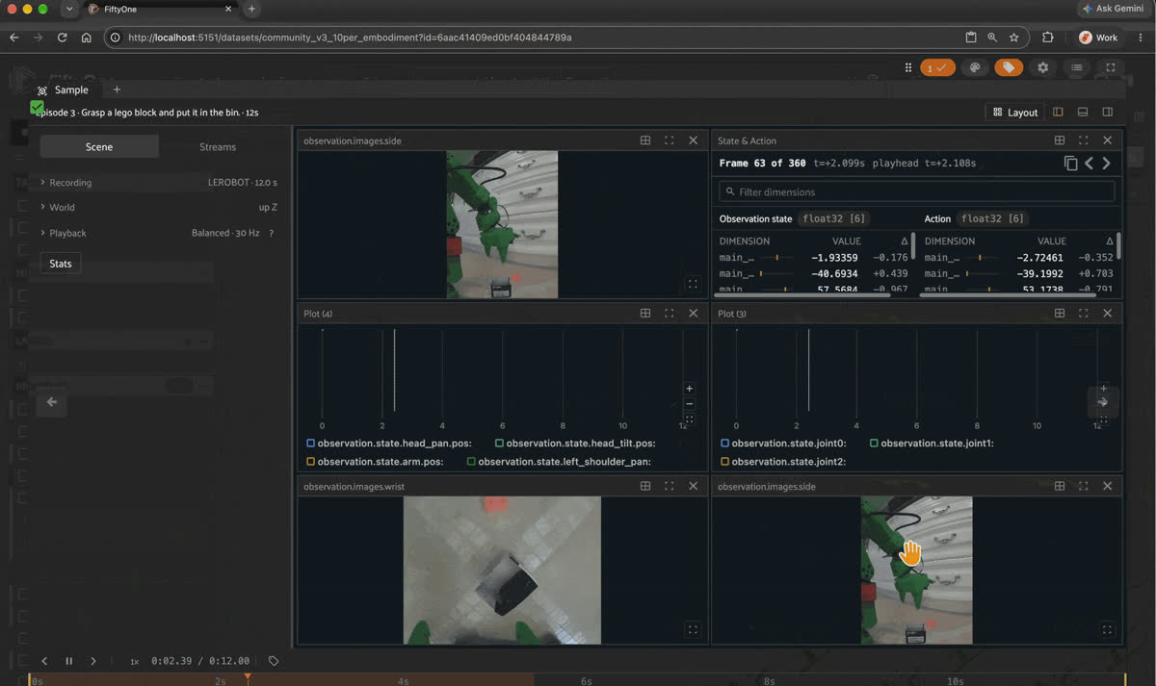Viewport: 1156px width, 686px height.
Task: Click the list view icon in top toolbar
Action: click(x=1076, y=67)
